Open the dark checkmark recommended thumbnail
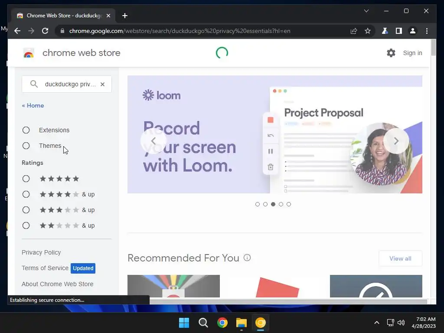Screen dimensions: 444x333 point(376,286)
